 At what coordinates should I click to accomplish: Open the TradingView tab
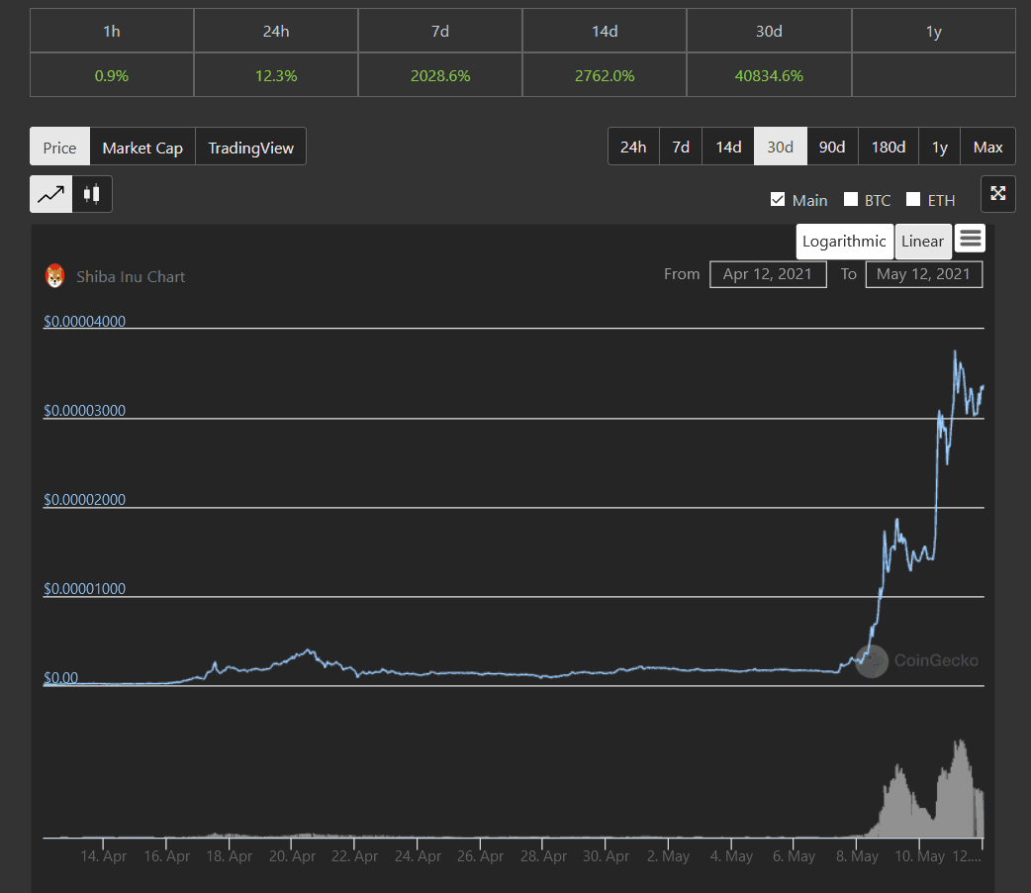point(250,148)
